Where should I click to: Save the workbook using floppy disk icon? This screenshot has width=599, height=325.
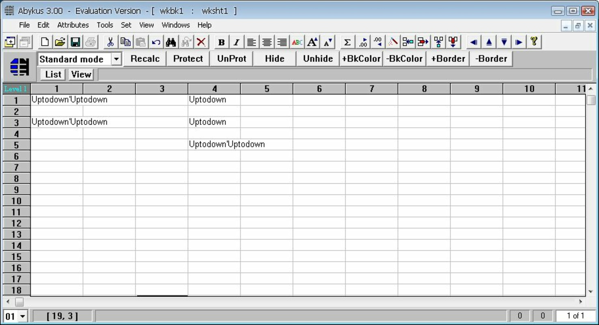click(75, 42)
